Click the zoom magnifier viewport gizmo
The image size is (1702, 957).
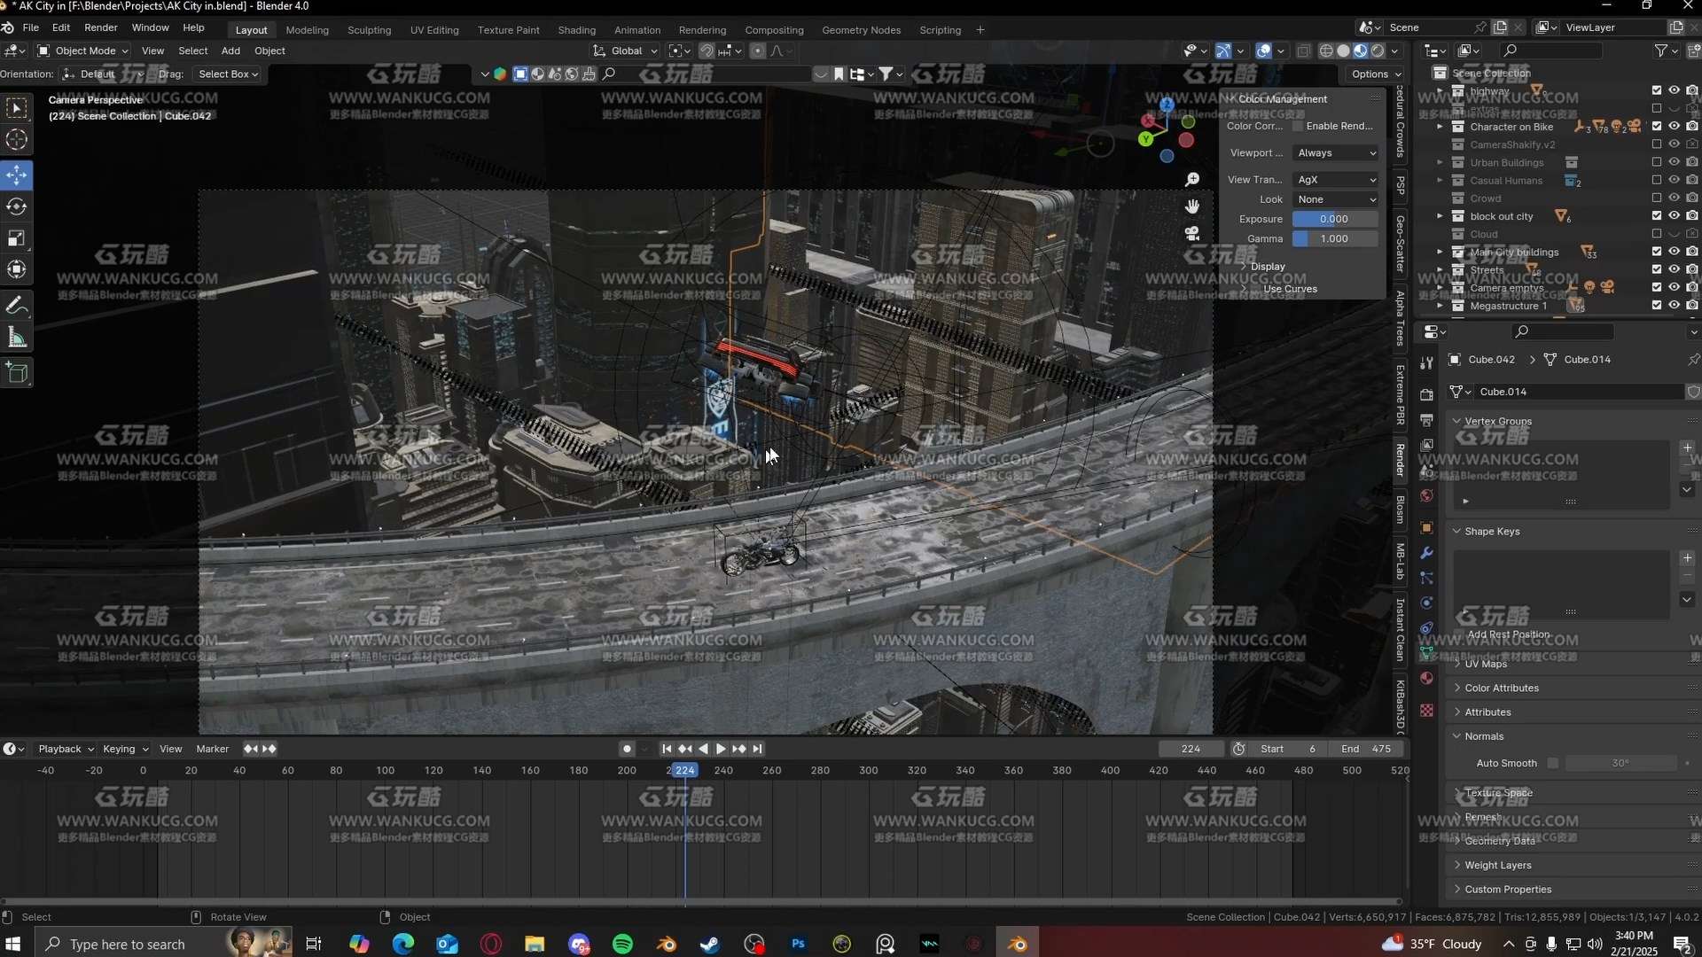pyautogui.click(x=1192, y=180)
